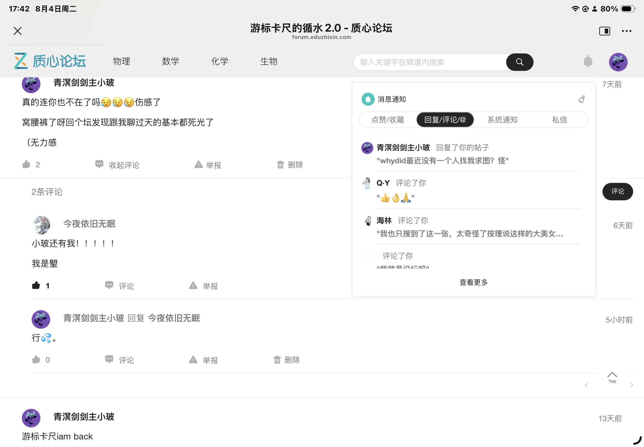Focus the keyword search input field
644x447 pixels.
430,62
